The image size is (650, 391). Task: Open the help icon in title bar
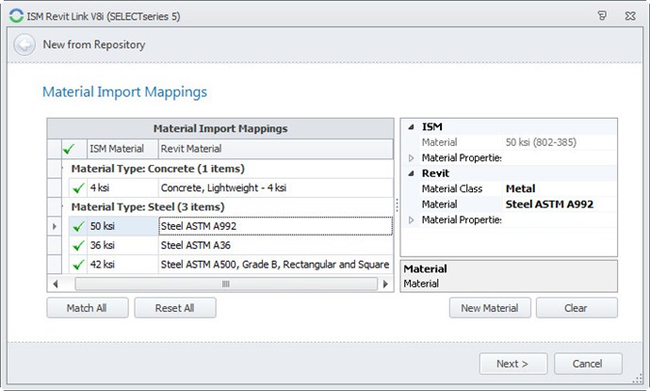point(602,16)
